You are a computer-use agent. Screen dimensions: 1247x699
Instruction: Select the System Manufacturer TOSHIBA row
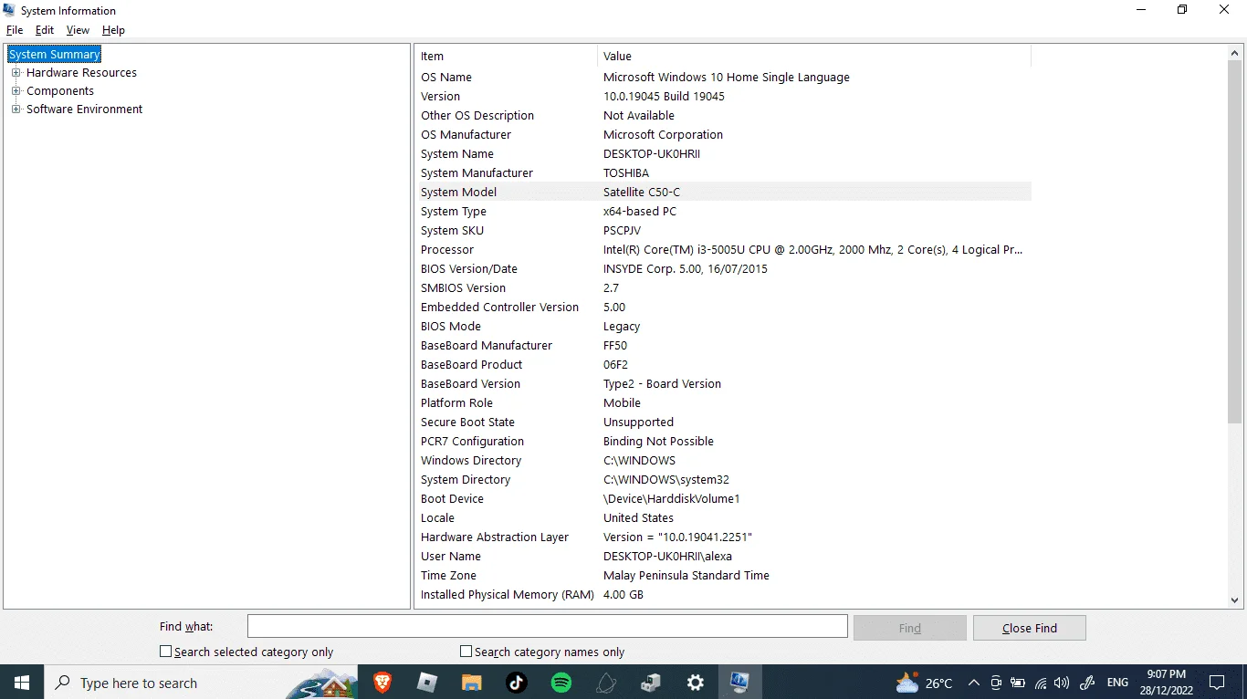(723, 173)
